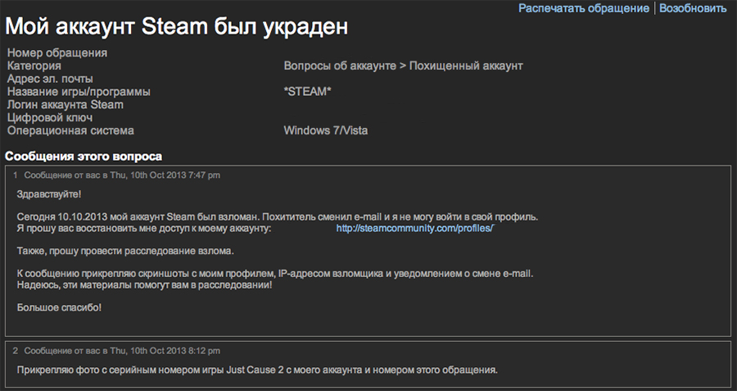The height and width of the screenshot is (391, 737).
Task: Click the 'Название игры/программы' label
Action: point(79,92)
